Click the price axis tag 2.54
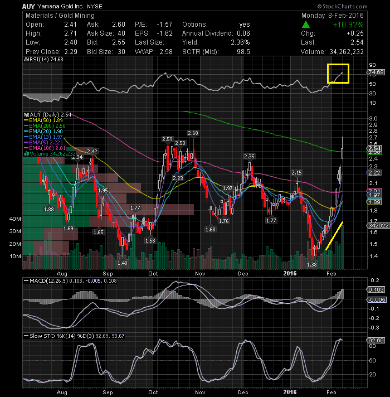The height and width of the screenshot is (397, 390). (374, 149)
